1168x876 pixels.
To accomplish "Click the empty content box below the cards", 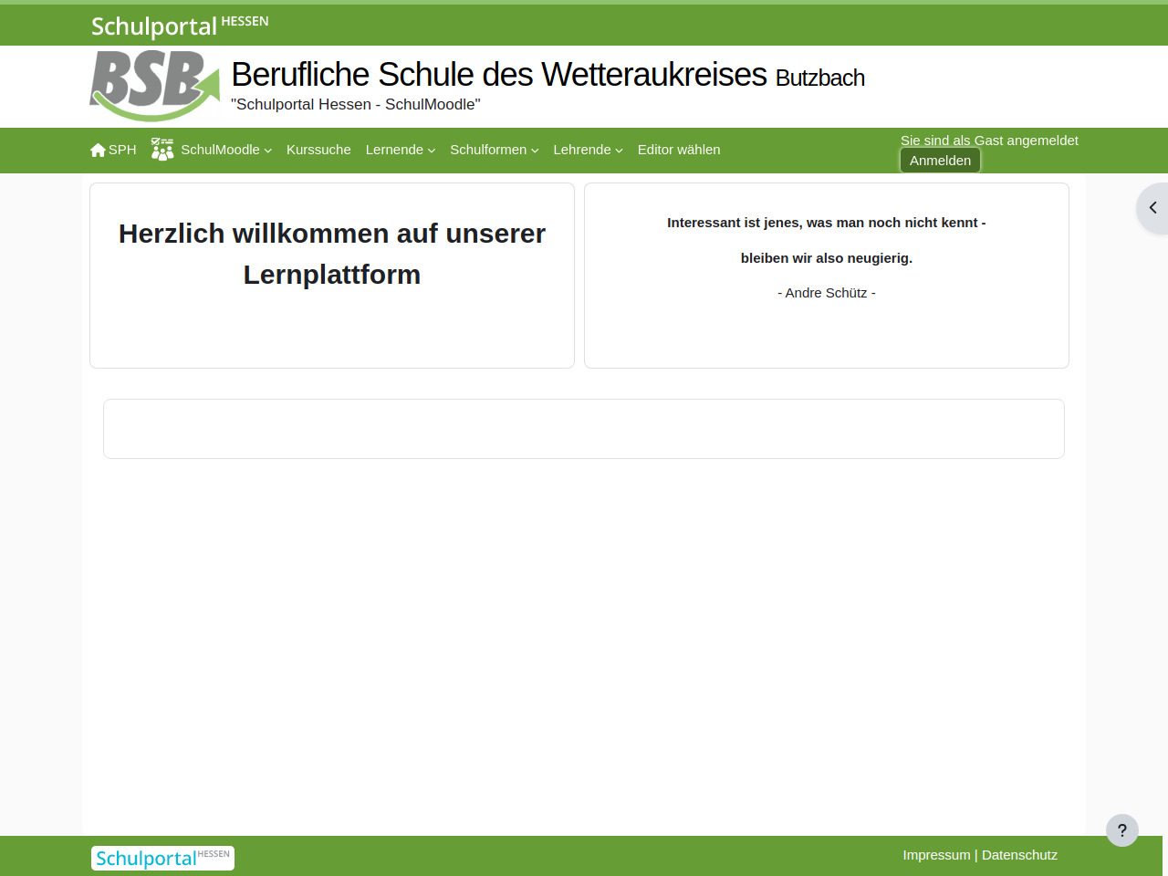I will click(584, 429).
